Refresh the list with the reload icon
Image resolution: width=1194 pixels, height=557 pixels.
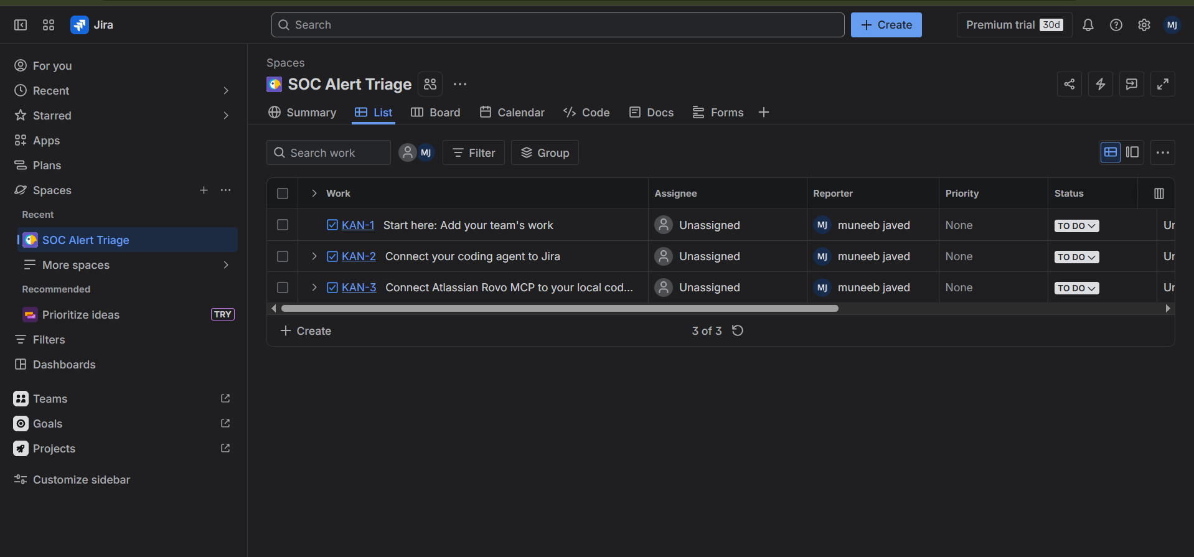click(738, 330)
